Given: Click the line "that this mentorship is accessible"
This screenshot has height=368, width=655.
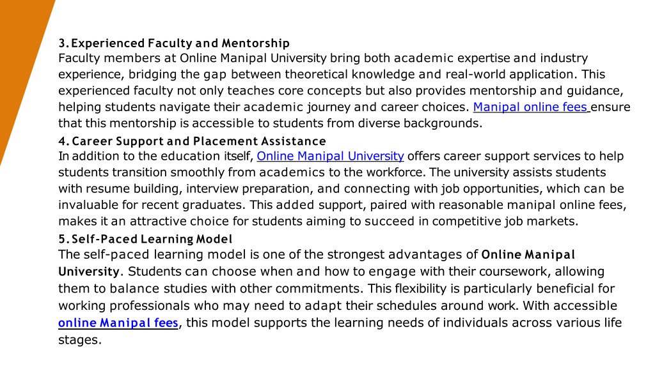Looking at the screenshot, I should click(271, 123).
